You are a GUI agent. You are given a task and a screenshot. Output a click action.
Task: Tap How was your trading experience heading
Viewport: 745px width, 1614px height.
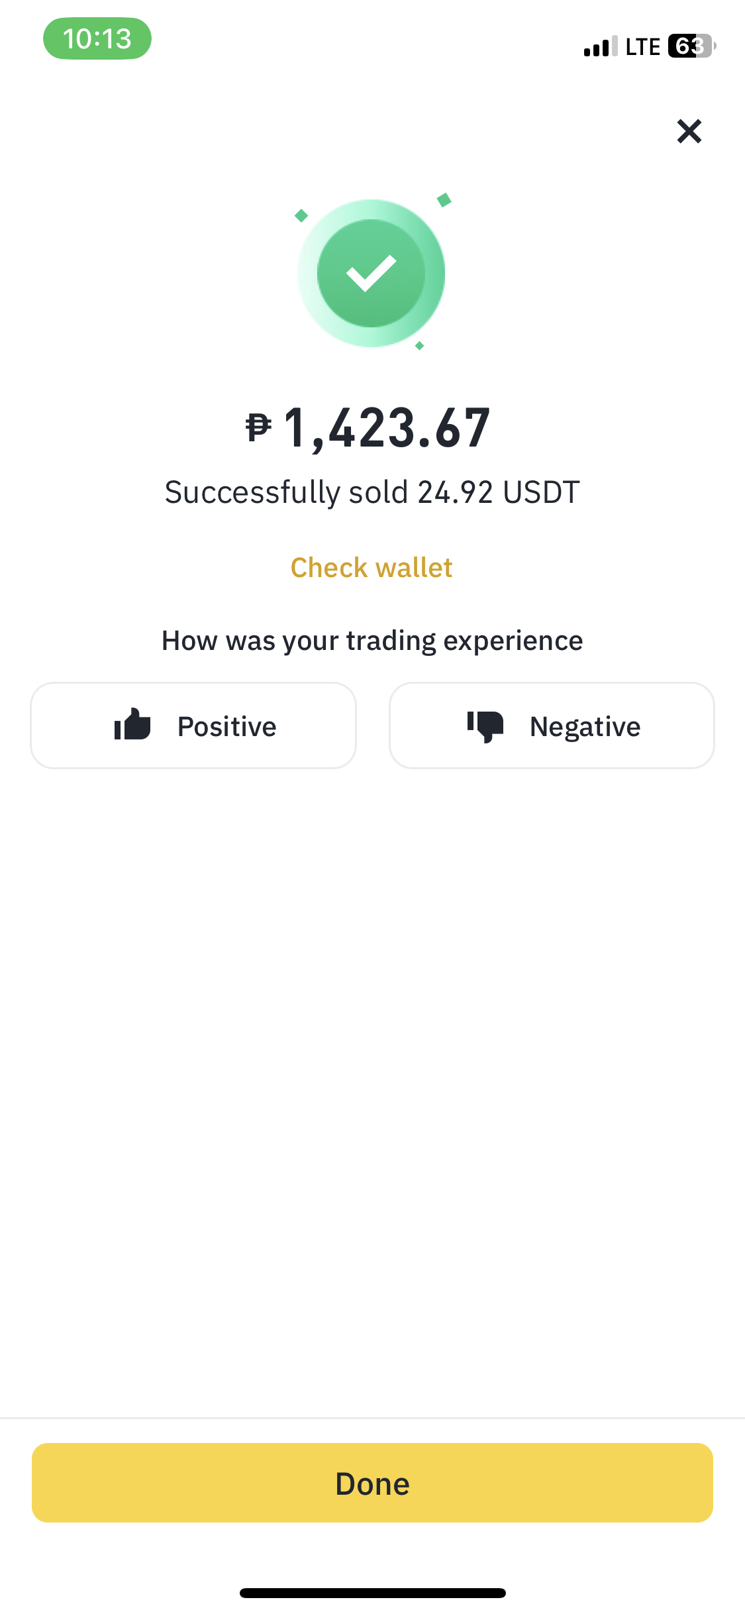[372, 641]
